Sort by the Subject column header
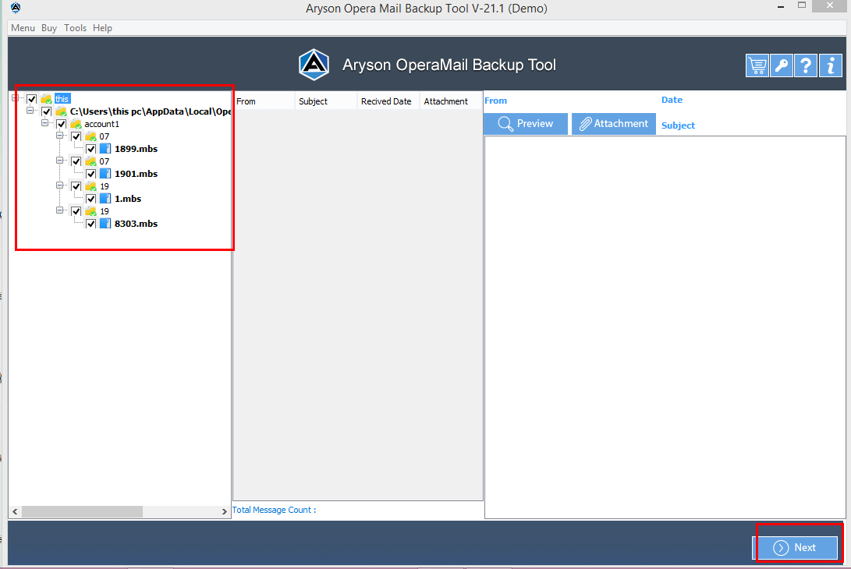Screen dimensions: 851x569 (325, 101)
